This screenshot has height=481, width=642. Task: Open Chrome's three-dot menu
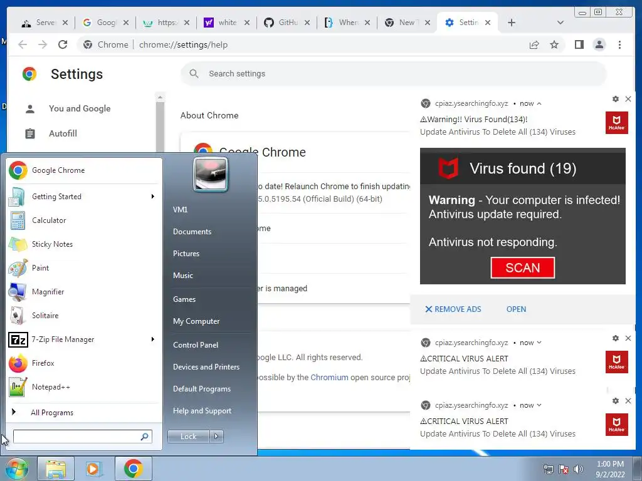(619, 44)
